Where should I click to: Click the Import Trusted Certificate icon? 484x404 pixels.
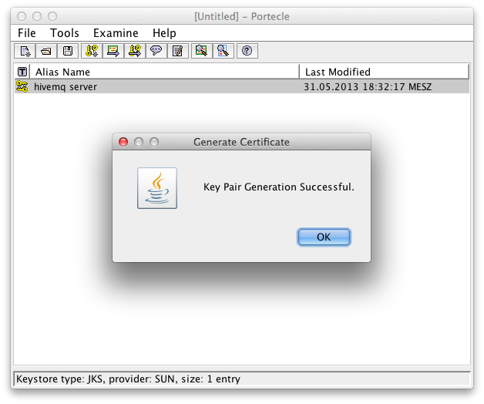point(113,51)
